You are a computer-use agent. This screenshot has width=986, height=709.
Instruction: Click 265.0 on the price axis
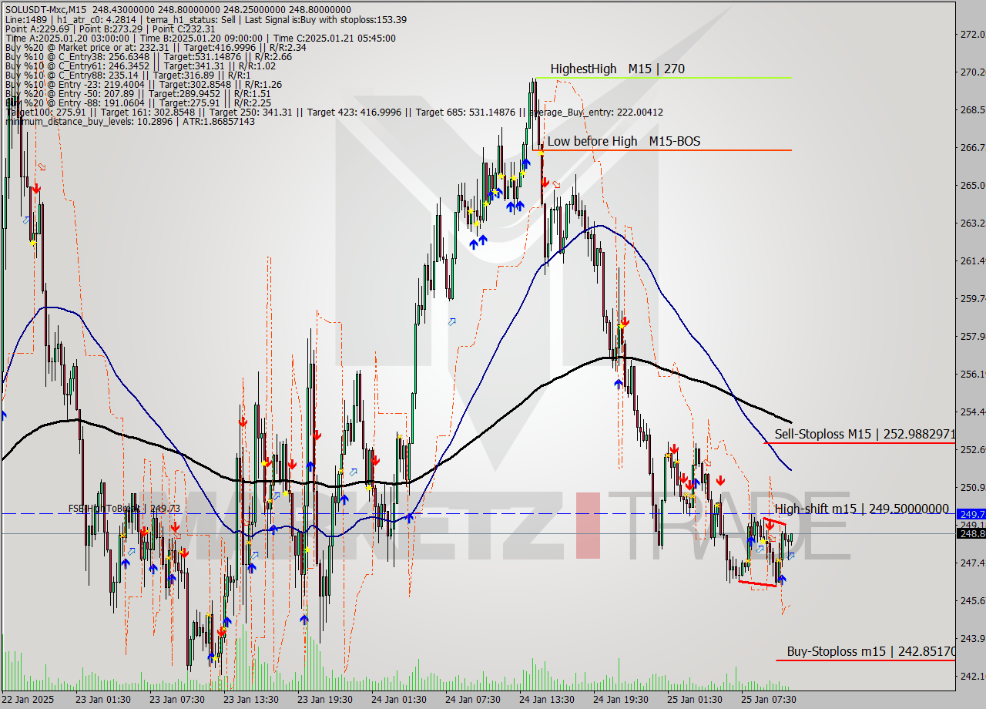(972, 185)
